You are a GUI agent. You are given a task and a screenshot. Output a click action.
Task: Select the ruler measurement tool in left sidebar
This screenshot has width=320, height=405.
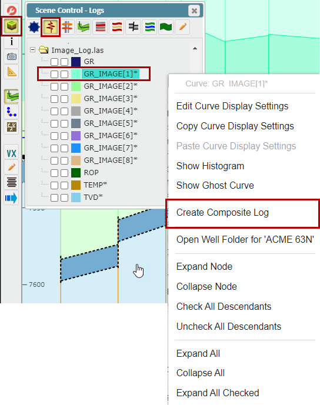pos(12,72)
